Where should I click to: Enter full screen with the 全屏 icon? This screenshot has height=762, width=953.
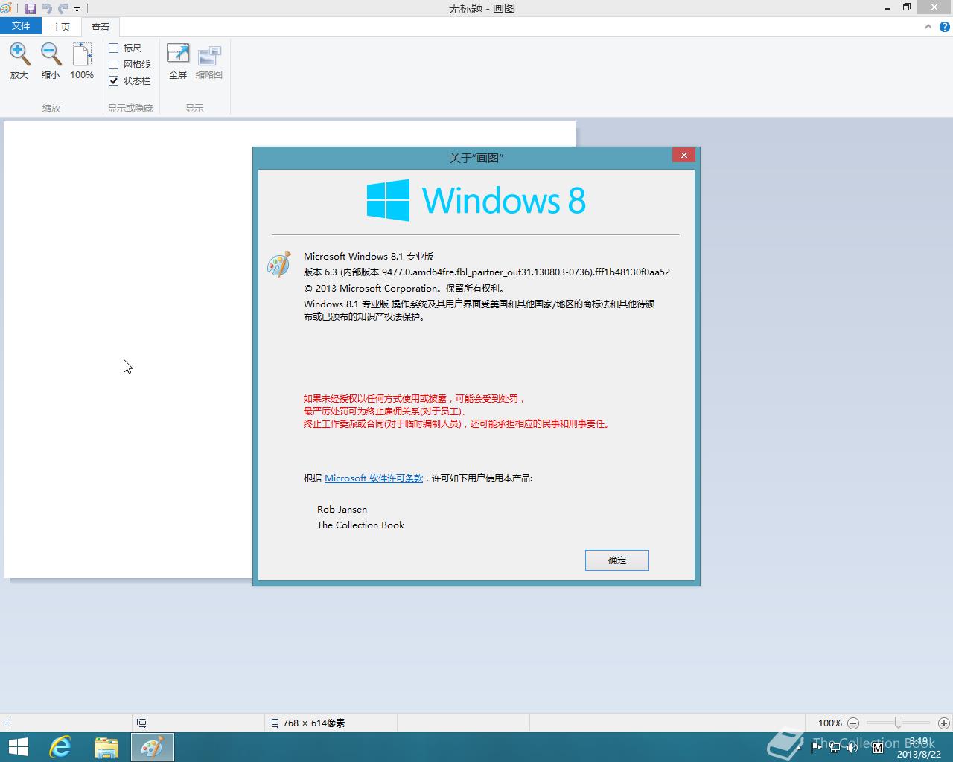178,54
